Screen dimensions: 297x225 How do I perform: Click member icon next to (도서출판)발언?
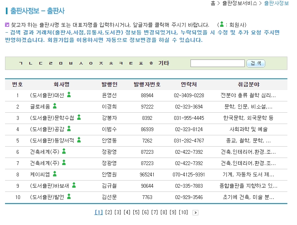point(69,197)
